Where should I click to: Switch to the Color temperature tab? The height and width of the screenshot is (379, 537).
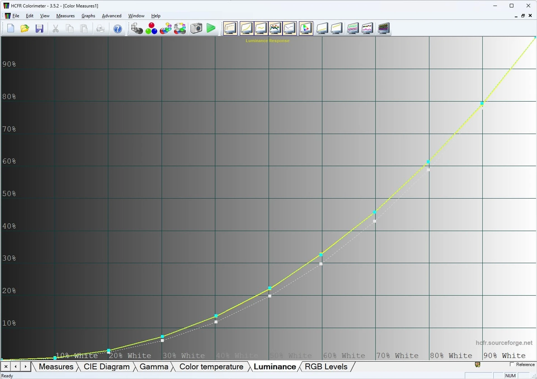[x=211, y=366]
